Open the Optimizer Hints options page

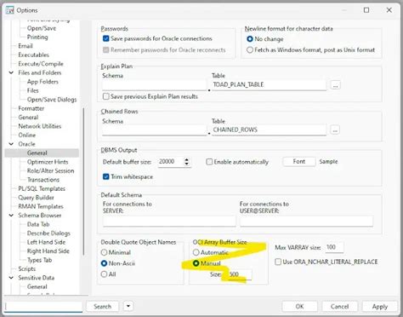pyautogui.click(x=48, y=162)
